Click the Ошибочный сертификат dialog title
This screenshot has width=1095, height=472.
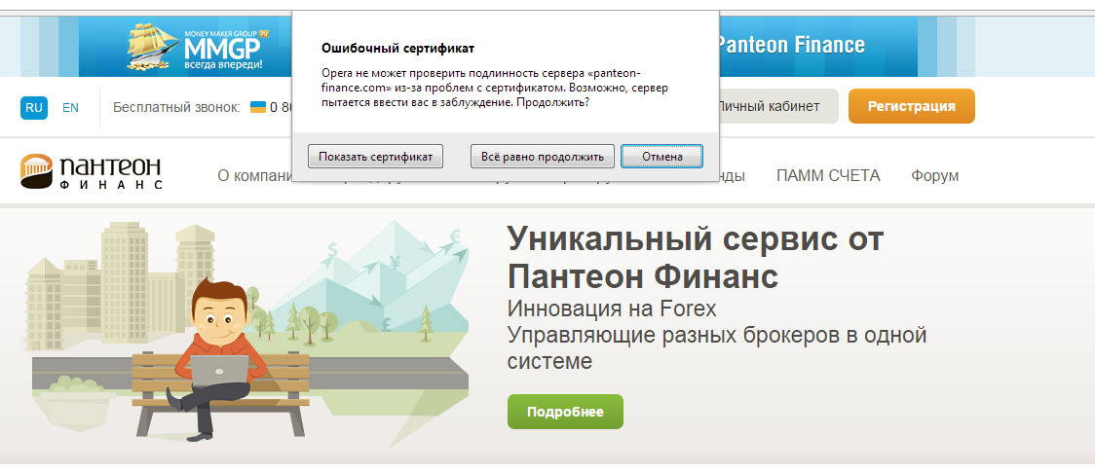tap(397, 48)
